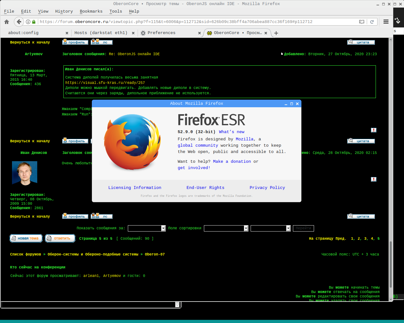Screen dimensions: 404x323
Task: Open the History menu
Action: (64, 11)
